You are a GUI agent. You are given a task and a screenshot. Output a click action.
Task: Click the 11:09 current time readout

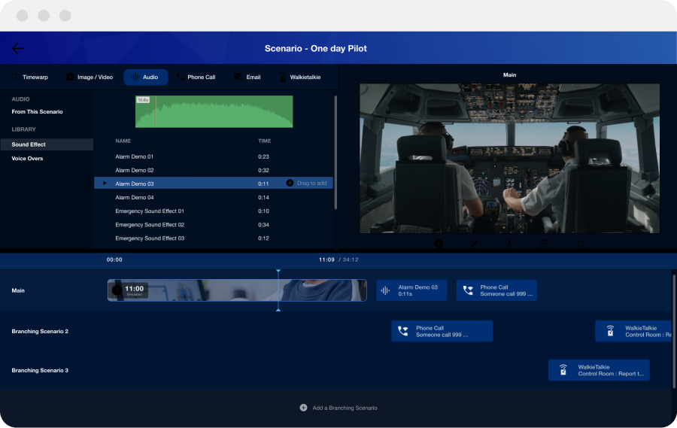[326, 260]
